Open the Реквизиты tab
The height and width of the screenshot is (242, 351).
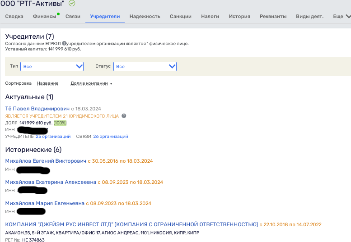[273, 17]
